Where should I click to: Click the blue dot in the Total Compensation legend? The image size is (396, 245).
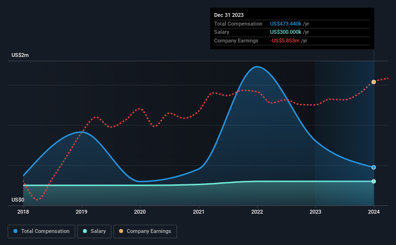coord(15,231)
